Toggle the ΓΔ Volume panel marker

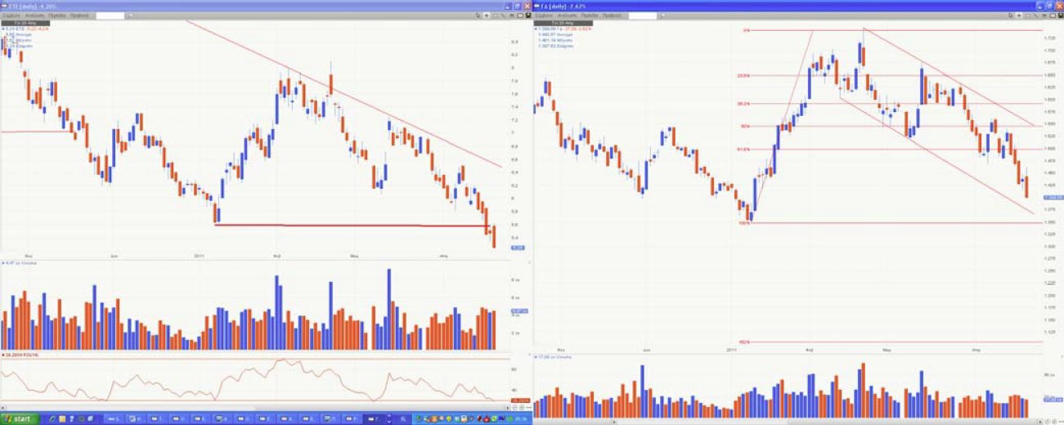coord(536,357)
